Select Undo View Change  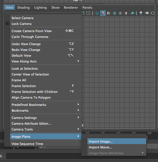click(46, 44)
